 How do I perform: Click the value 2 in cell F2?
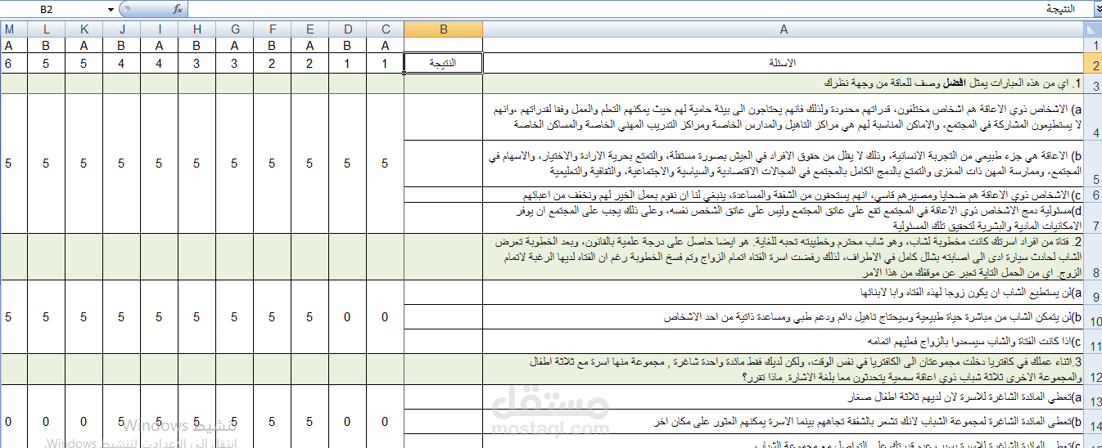tap(272, 64)
